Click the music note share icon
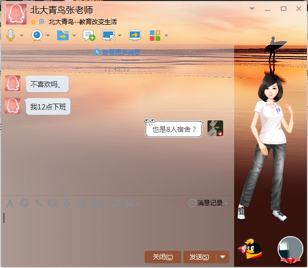 click(x=116, y=203)
